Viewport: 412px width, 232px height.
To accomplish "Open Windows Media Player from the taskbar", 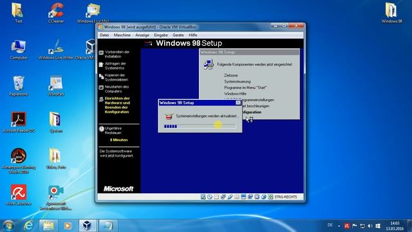I will coord(68,226).
